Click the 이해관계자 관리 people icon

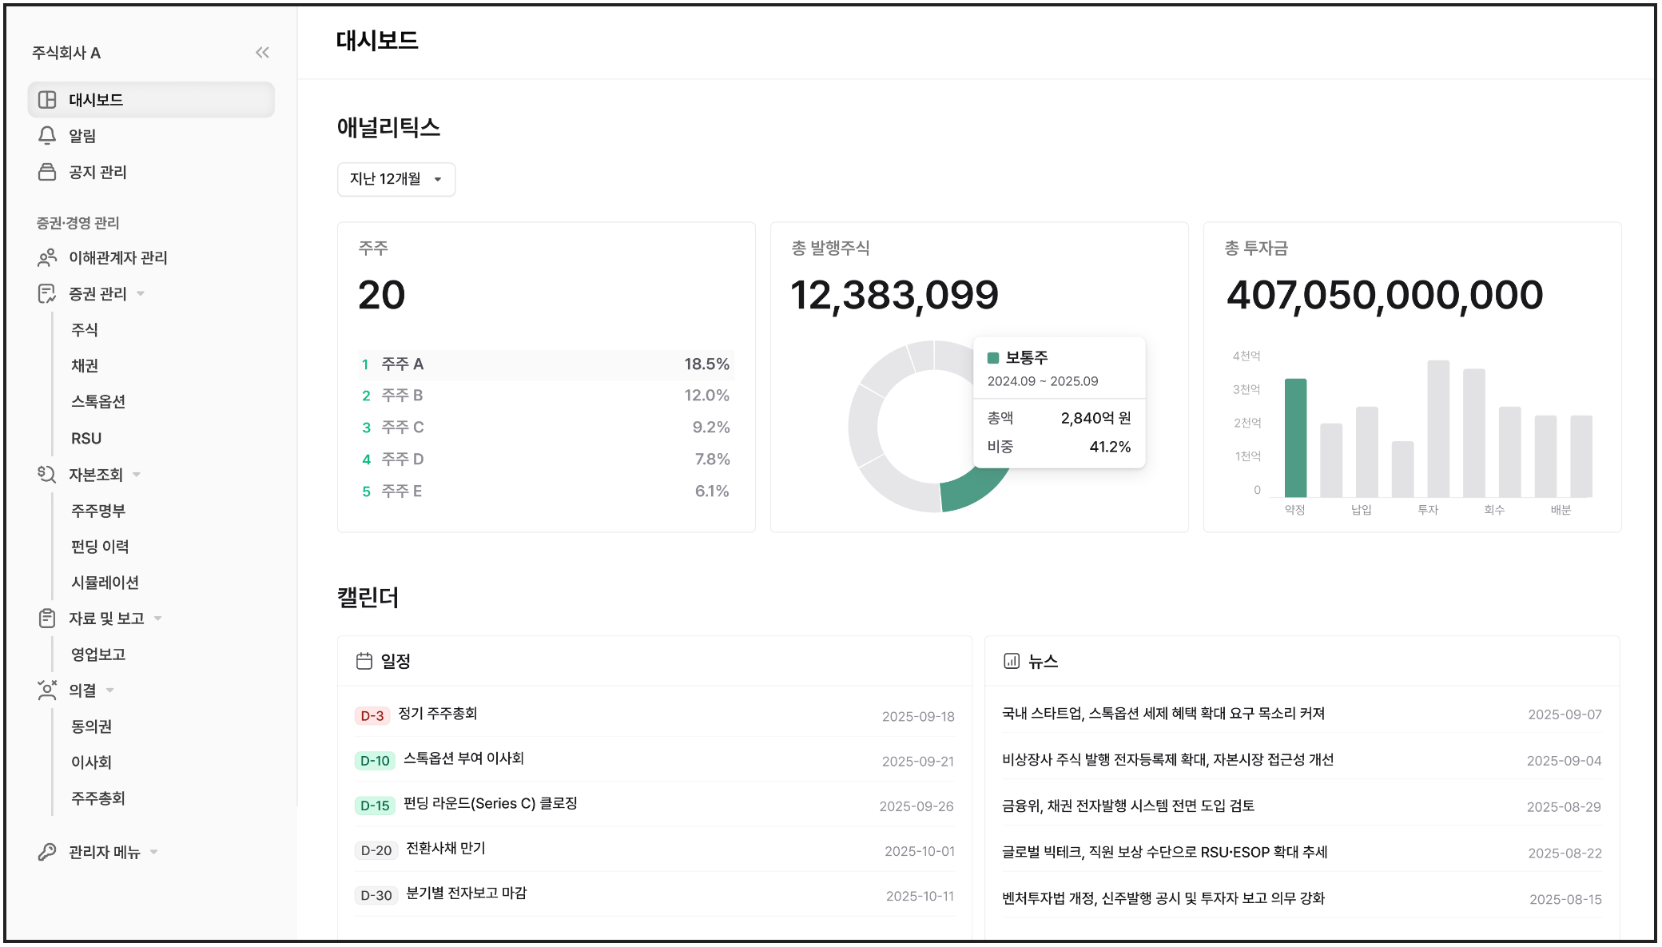pos(47,257)
